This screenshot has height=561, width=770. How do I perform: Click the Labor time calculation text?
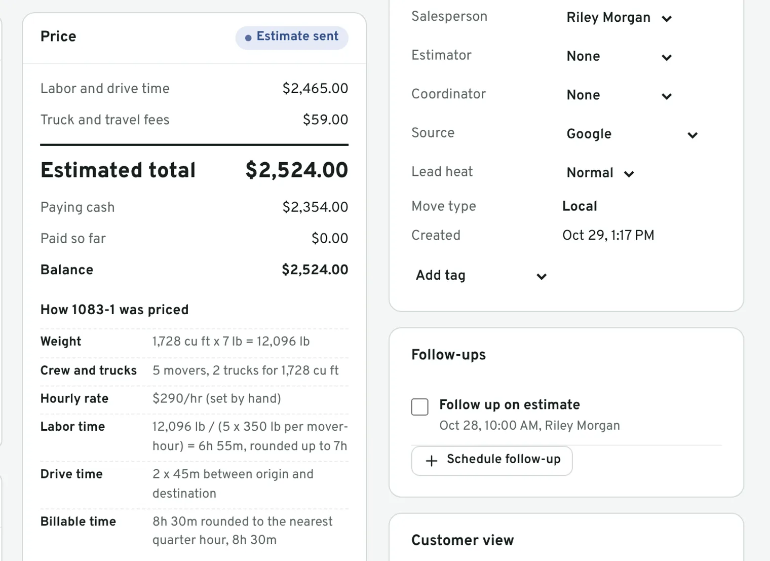pyautogui.click(x=250, y=436)
